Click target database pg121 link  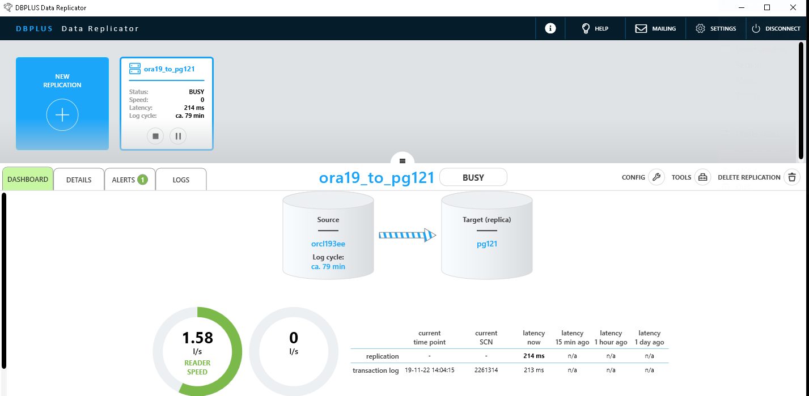487,244
